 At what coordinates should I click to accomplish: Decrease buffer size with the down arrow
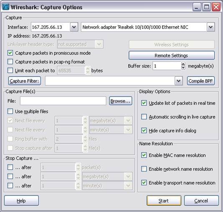coord(183,68)
